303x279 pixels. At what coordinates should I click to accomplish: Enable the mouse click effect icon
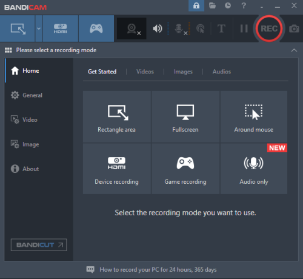click(201, 29)
